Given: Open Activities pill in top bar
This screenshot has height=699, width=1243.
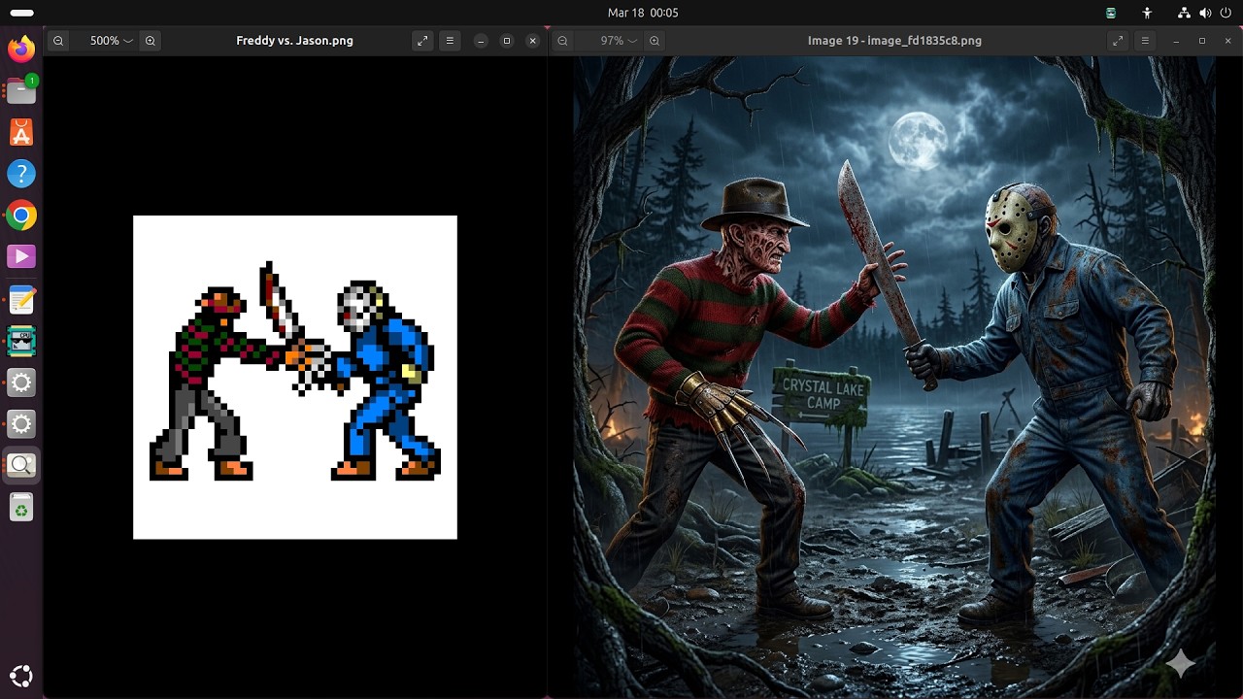Looking at the screenshot, I should tap(21, 13).
